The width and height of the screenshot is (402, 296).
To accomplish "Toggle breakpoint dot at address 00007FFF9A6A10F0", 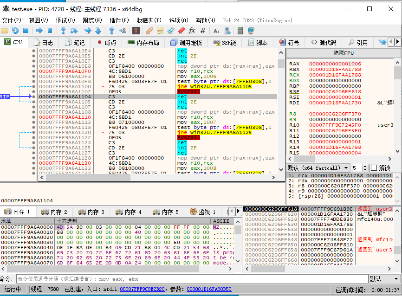I will (x=33, y=71).
